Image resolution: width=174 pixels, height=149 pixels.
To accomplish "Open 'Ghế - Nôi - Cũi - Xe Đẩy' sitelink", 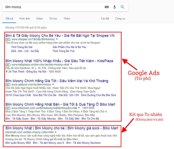I will tap(25, 51).
